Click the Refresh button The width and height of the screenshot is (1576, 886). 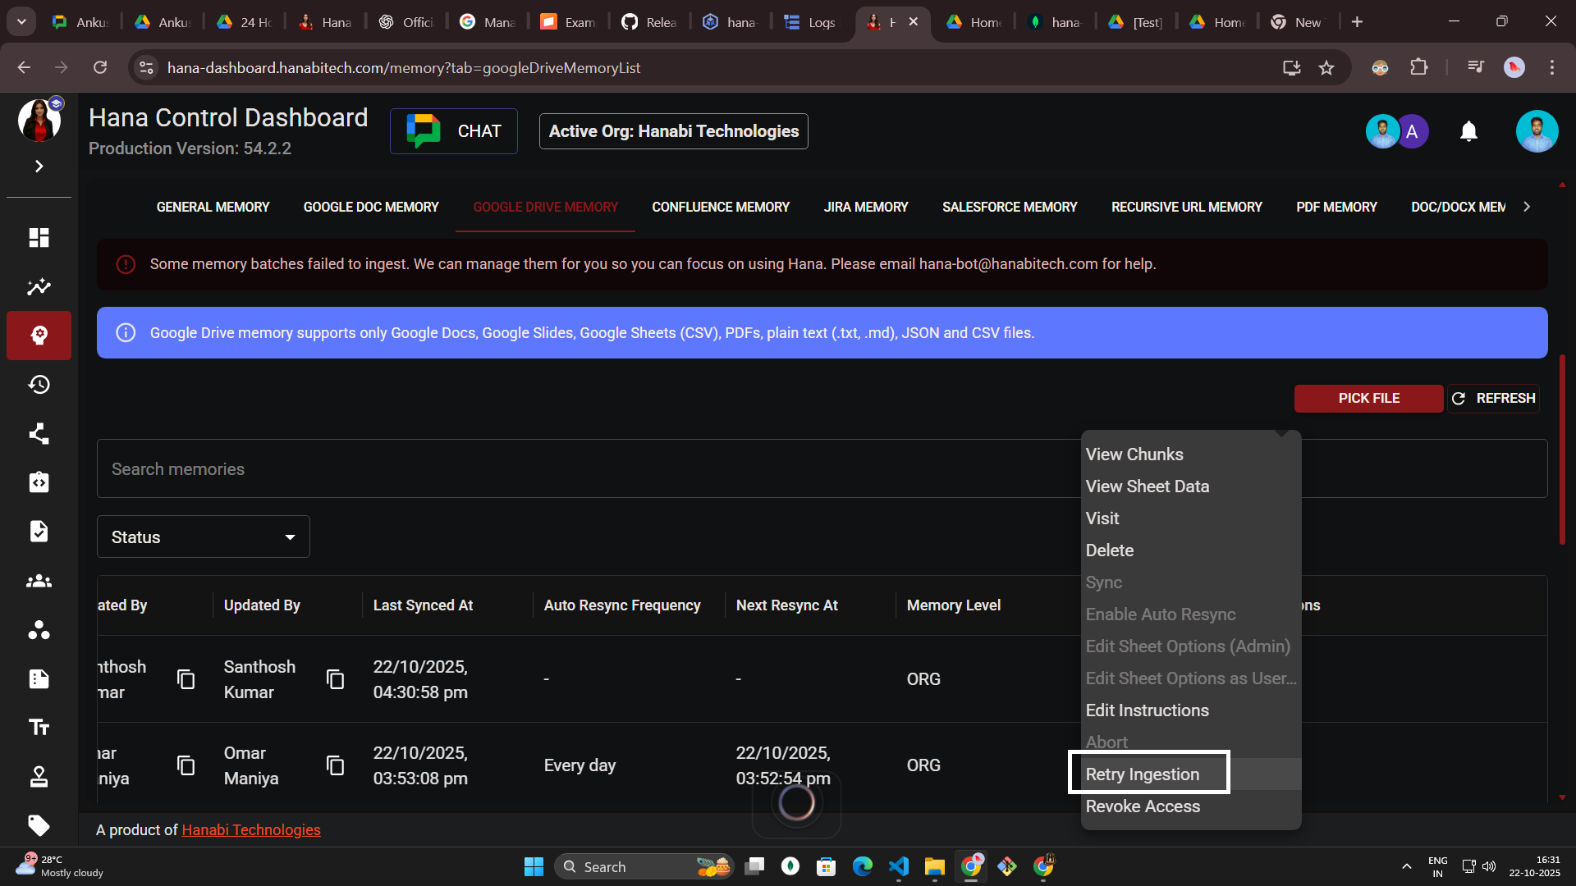1493,399
